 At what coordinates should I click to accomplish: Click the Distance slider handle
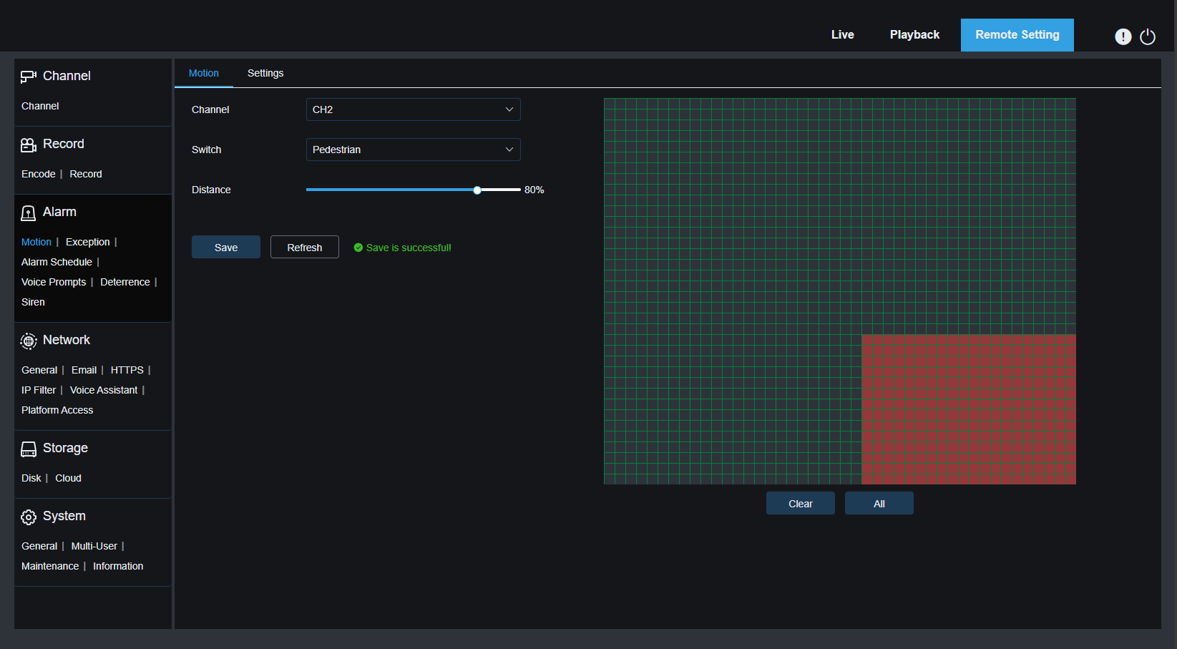[x=477, y=190]
